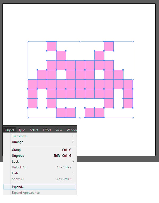Open the Object menu
This screenshot has width=159, height=203.
coord(10,130)
